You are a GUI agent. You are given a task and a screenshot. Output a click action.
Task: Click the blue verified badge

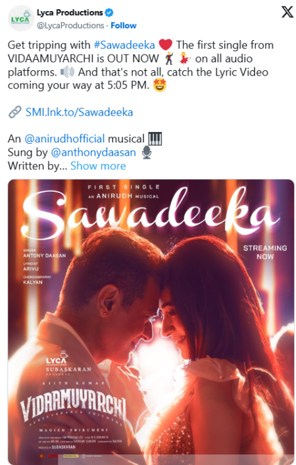pyautogui.click(x=109, y=12)
